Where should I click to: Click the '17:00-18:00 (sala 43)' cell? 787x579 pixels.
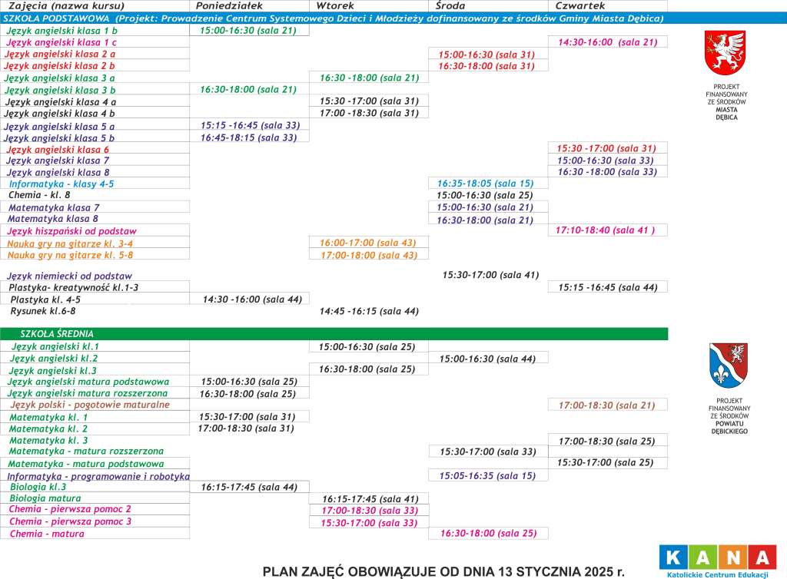pyautogui.click(x=369, y=255)
